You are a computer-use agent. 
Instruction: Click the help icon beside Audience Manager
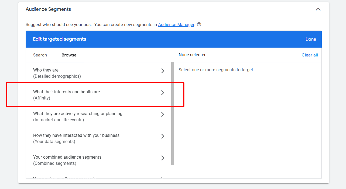(199, 24)
